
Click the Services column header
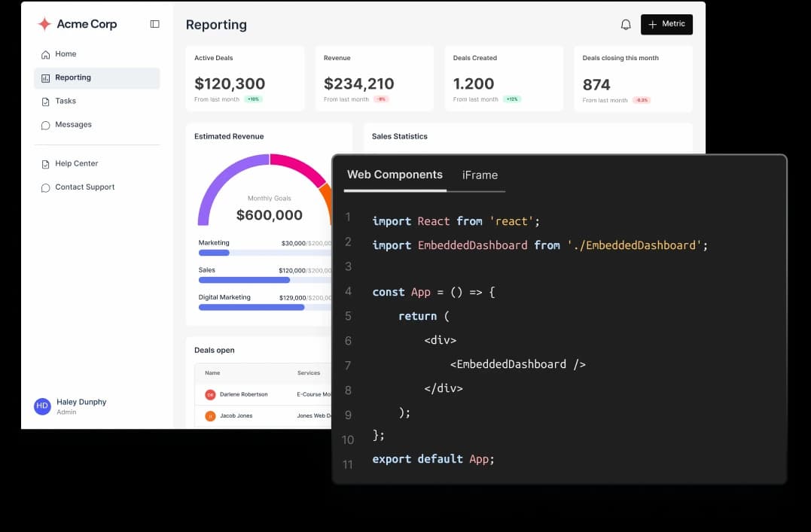click(309, 372)
